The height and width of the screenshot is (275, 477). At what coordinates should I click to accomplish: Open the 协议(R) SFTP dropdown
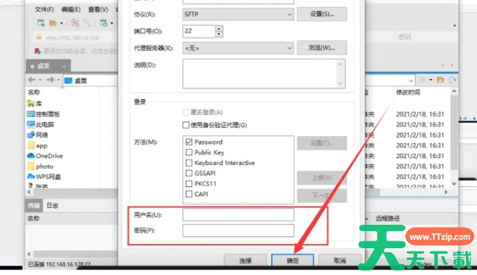pyautogui.click(x=238, y=14)
